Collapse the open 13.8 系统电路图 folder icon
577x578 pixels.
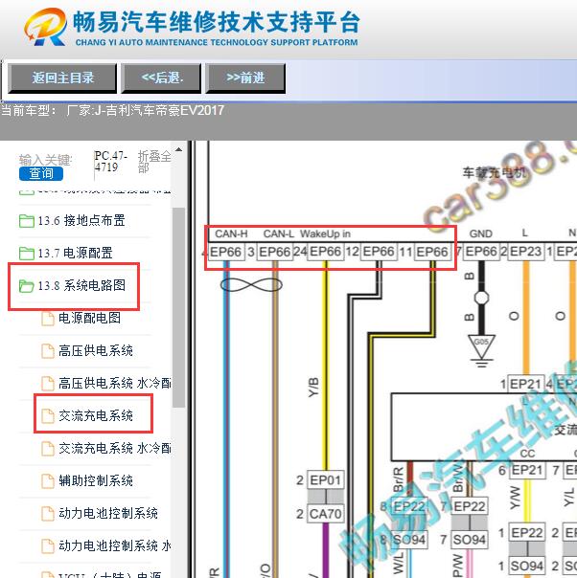27,286
